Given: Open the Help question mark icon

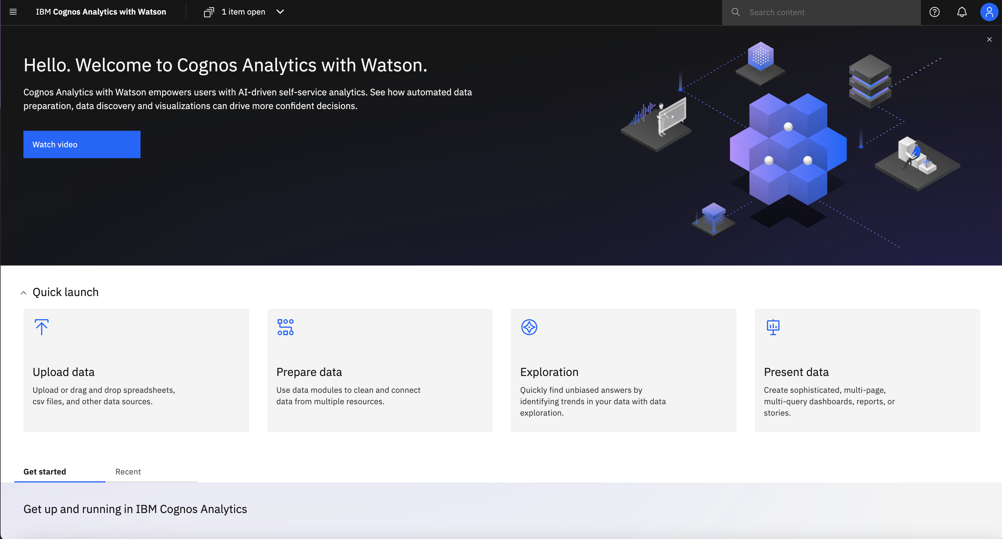Looking at the screenshot, I should click(934, 12).
